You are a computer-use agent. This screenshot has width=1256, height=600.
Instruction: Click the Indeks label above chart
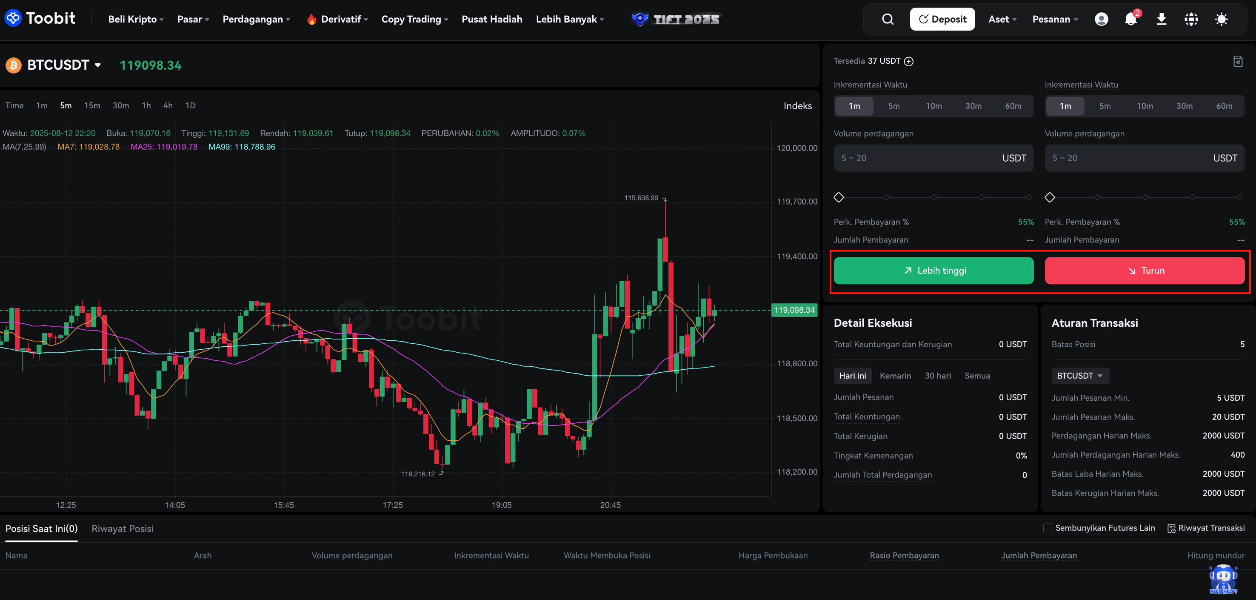pyautogui.click(x=798, y=106)
